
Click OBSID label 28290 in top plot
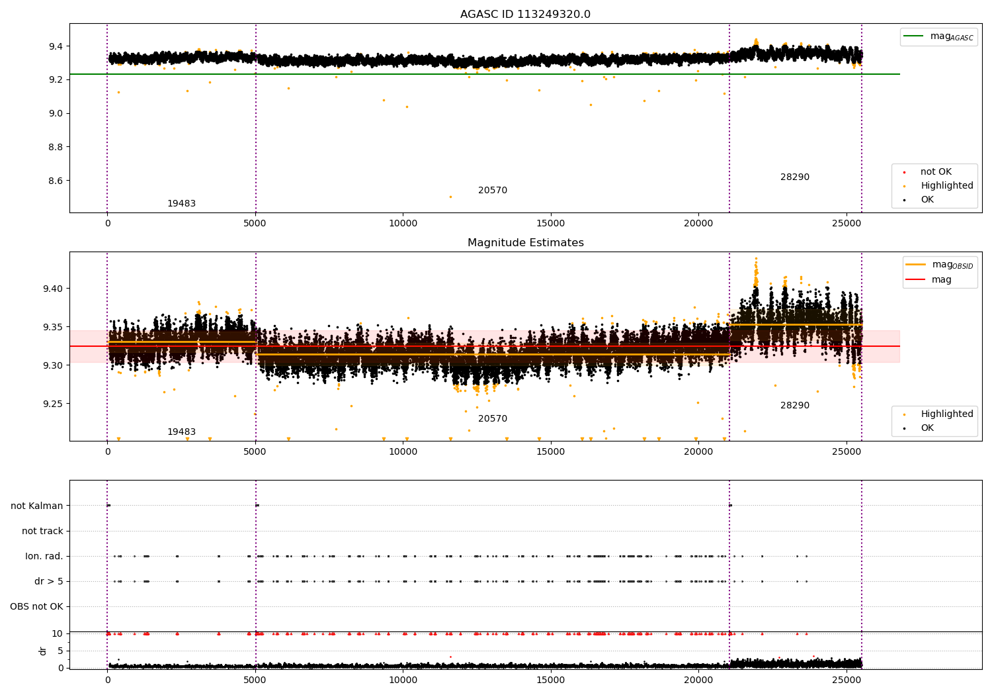click(795, 177)
